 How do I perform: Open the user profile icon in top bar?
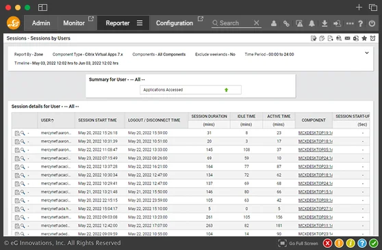coord(274,23)
